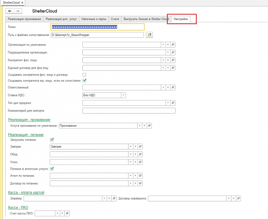The width and height of the screenshot is (268, 219).
Task: Click the Путь к файлам сопоставления field
Action: [x=97, y=35]
